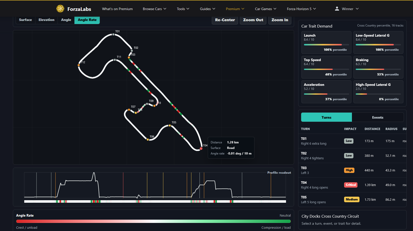Open the Premium dropdown menu
Screen dimensions: 413x231
(x=235, y=9)
